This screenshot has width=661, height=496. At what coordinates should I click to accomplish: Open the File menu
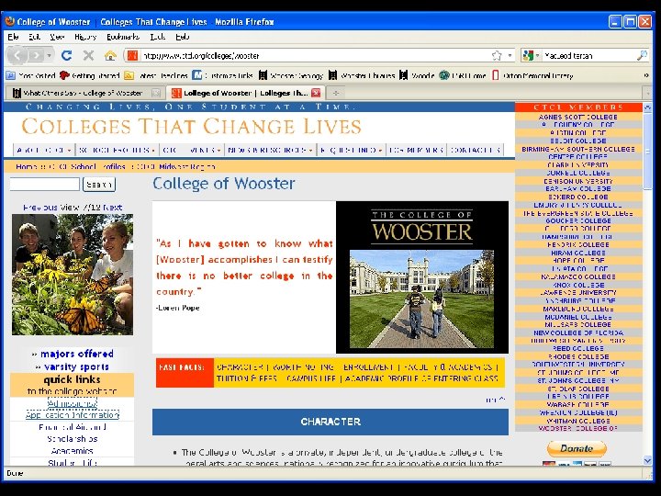[x=13, y=37]
